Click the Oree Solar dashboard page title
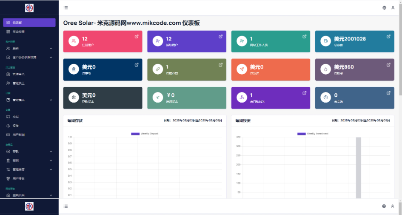The width and height of the screenshot is (402, 215). click(x=131, y=23)
